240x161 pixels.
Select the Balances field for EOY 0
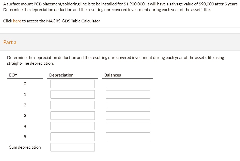128,84
